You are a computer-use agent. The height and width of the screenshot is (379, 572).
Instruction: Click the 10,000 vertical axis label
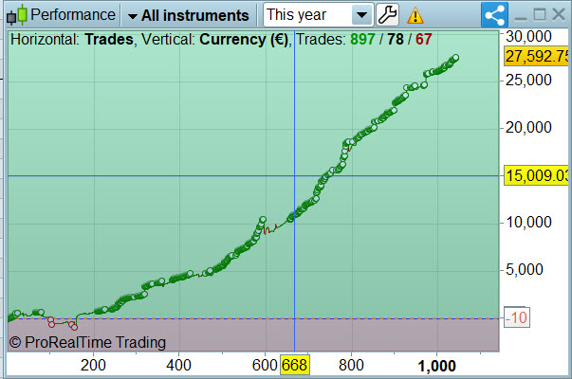coord(528,223)
